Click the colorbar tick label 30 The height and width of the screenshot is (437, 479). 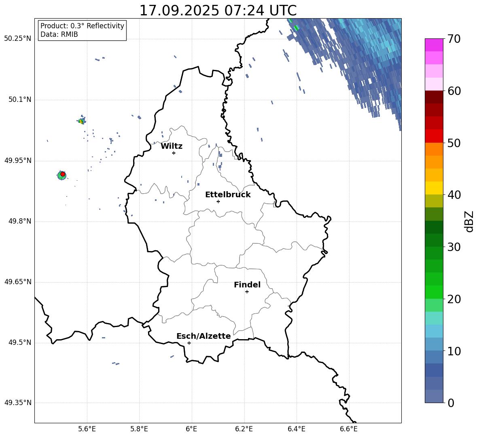(454, 247)
